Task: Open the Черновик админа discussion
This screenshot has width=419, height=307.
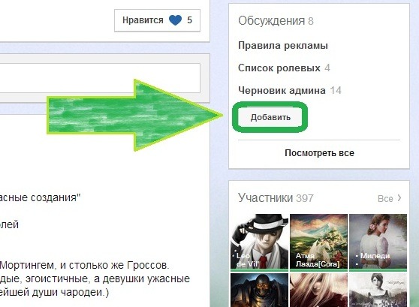Action: pos(282,90)
